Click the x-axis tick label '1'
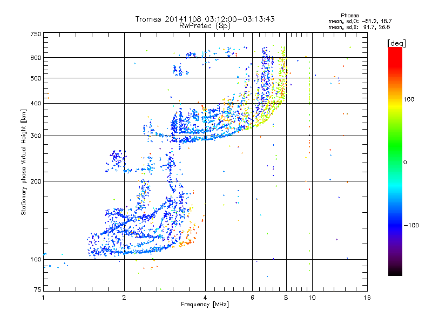 pos(43,298)
